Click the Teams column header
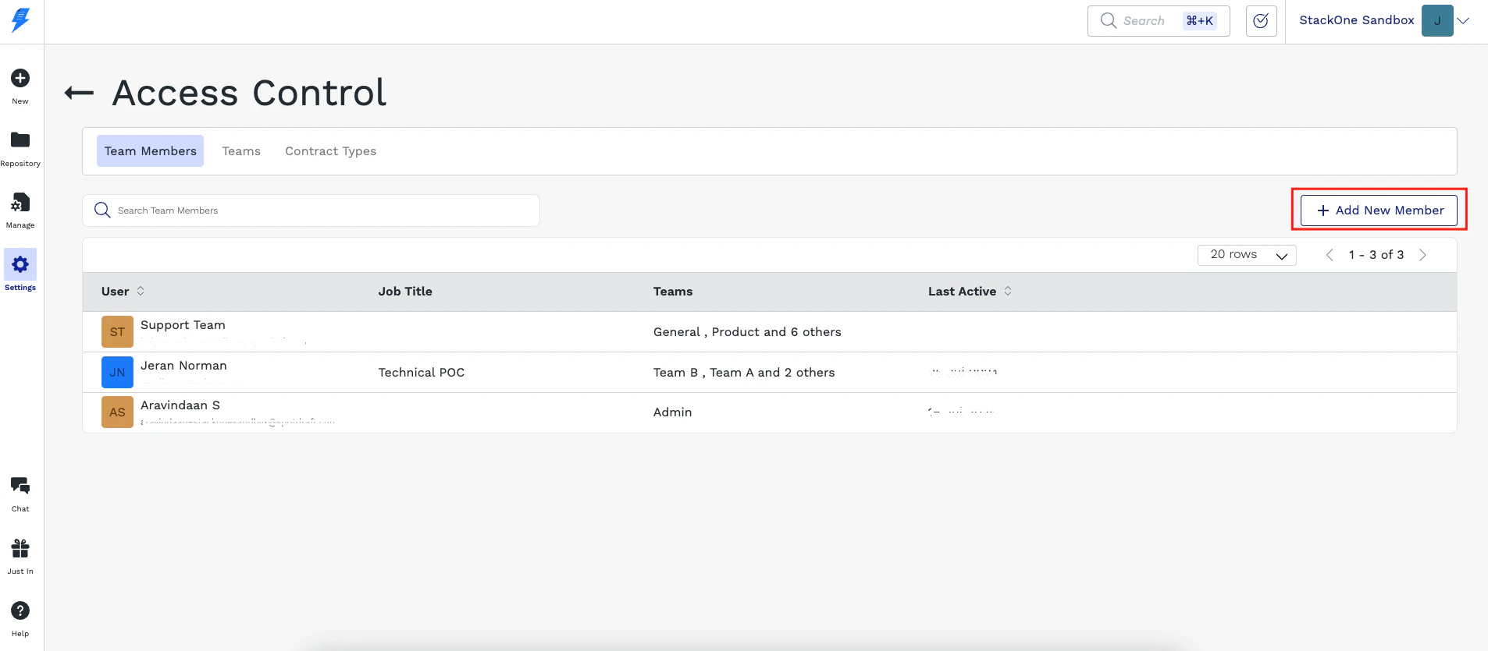Image resolution: width=1488 pixels, height=651 pixels. coord(673,292)
